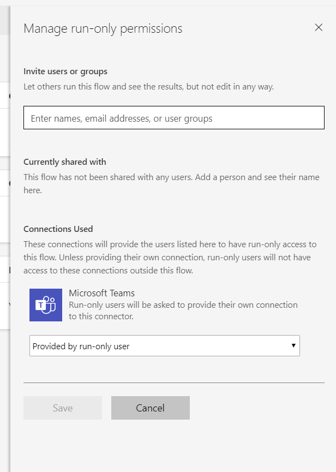Close the Manage run-only permissions panel
Viewport: 336px width, 472px height.
pyautogui.click(x=319, y=28)
